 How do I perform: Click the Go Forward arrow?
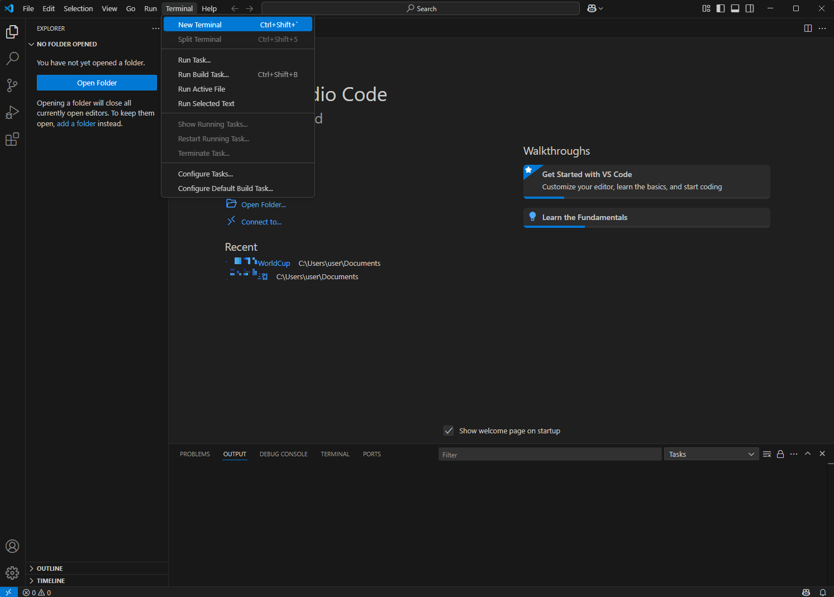250,8
